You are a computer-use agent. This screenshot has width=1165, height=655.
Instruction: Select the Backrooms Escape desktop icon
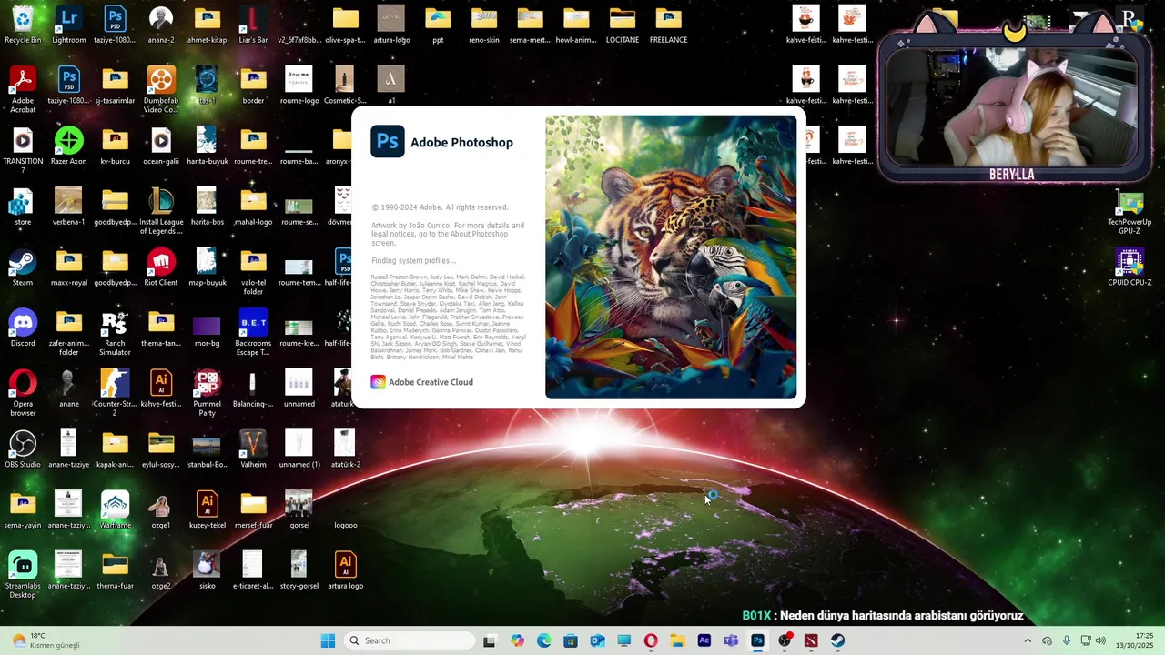click(253, 333)
